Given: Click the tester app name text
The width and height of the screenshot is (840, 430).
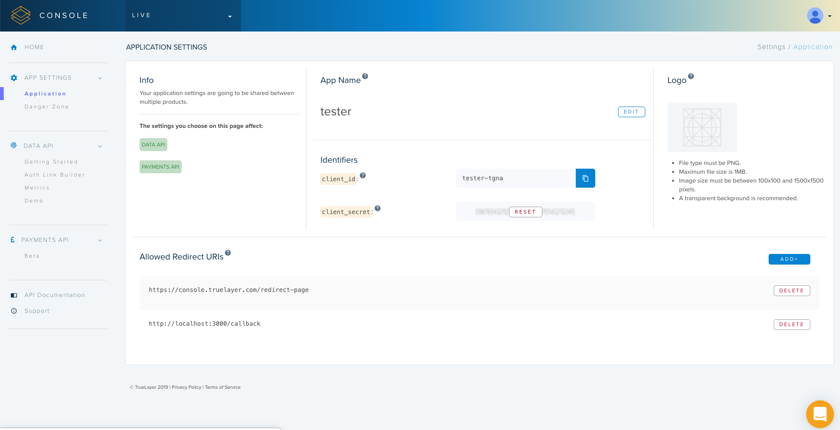Looking at the screenshot, I should point(336,112).
